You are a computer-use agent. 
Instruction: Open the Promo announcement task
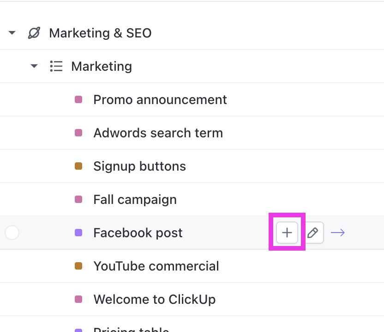pyautogui.click(x=160, y=99)
